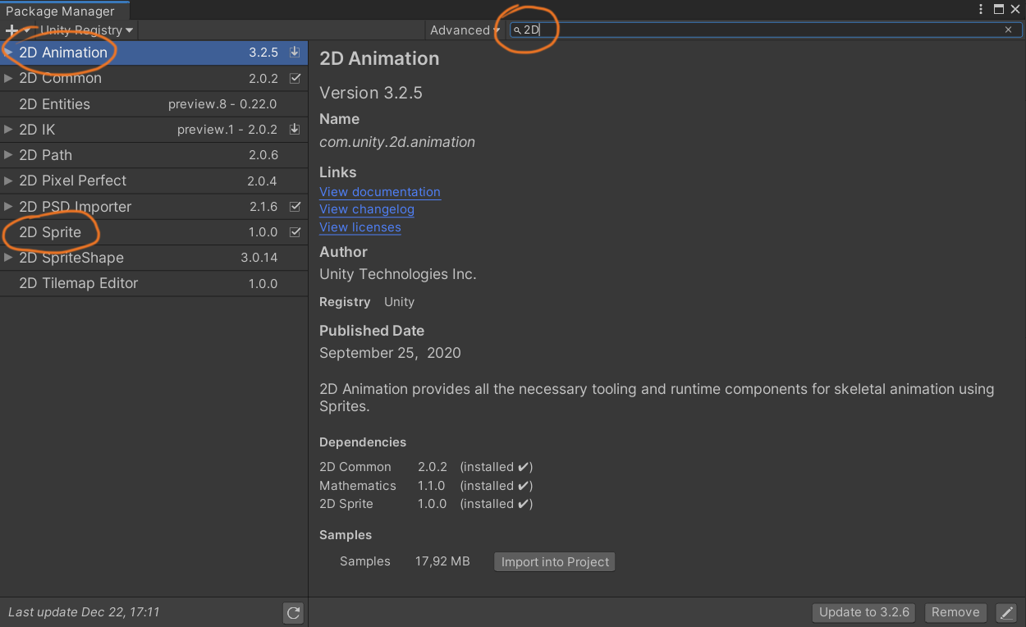This screenshot has width=1026, height=627.
Task: Expand the 2D Common package versions
Action: [x=8, y=79]
